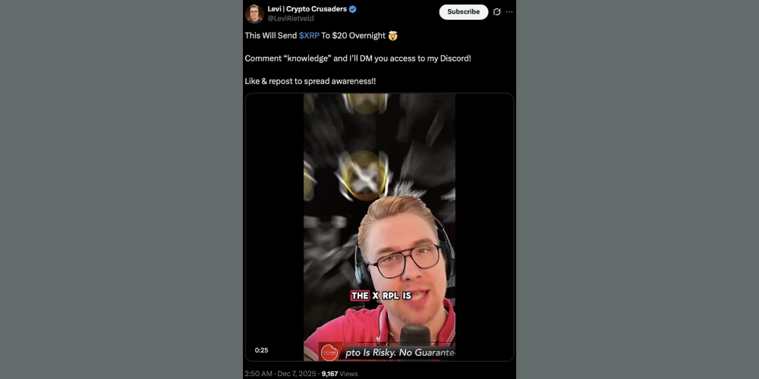The width and height of the screenshot is (759, 379).
Task: Click the exploding head emoji in the post
Action: [392, 36]
